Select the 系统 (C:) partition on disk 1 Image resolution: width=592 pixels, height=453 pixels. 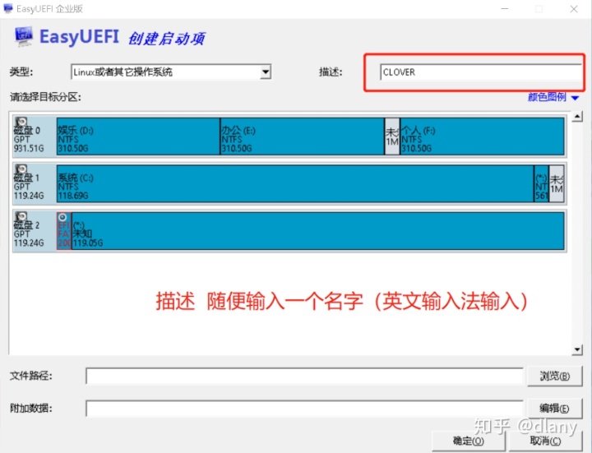point(295,183)
